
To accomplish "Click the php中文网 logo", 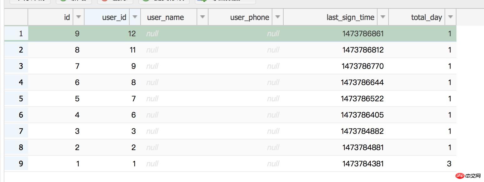I will point(468,176).
